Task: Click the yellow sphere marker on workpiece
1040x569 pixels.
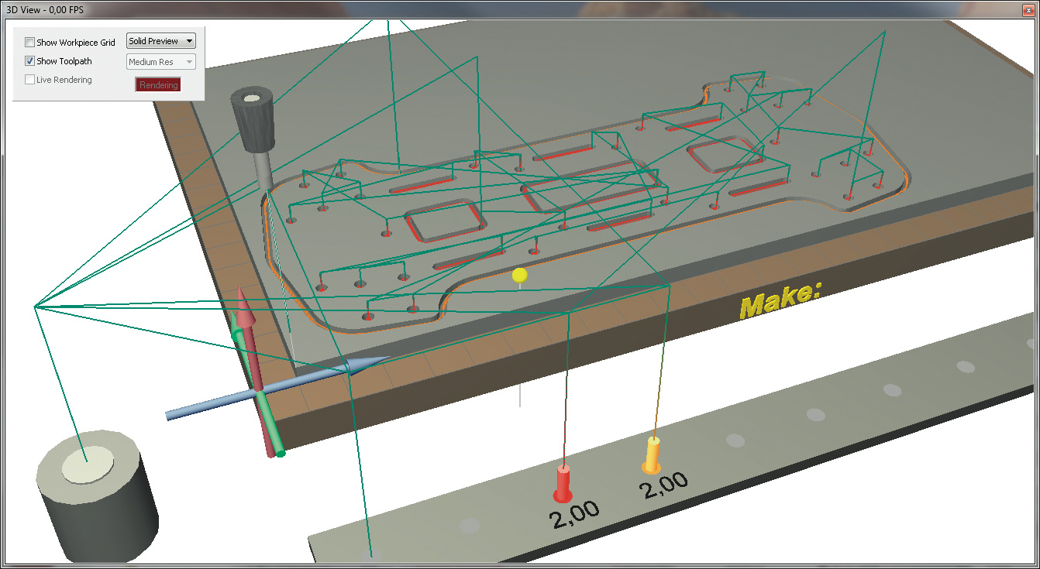Action: point(520,275)
